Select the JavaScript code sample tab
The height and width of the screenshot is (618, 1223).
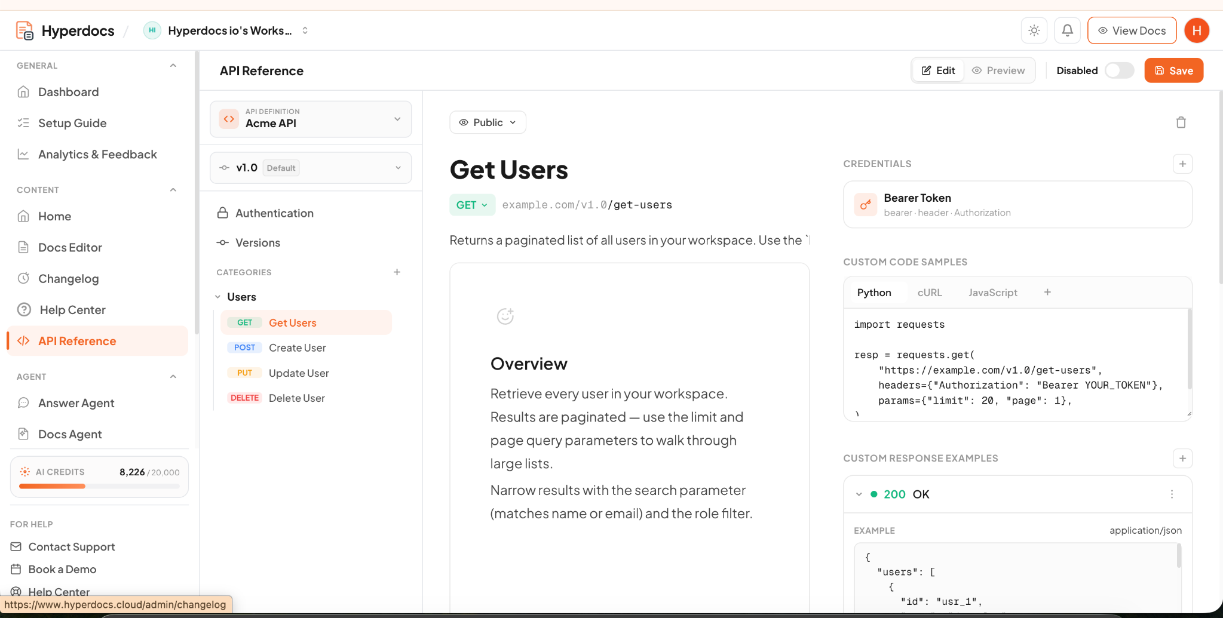coord(992,293)
